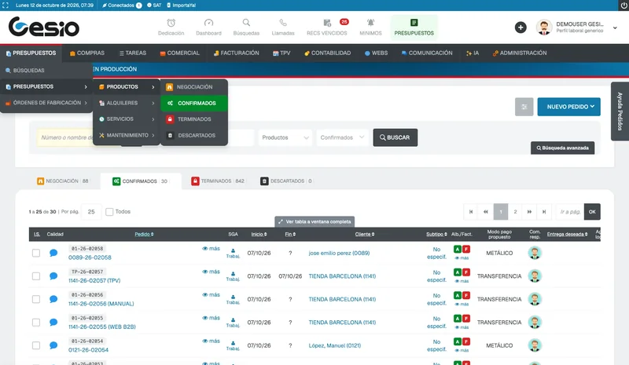Viewport: 629px width, 365px height.
Task: Expand the NUEVO PEDIDO dropdown button
Action: coord(568,107)
